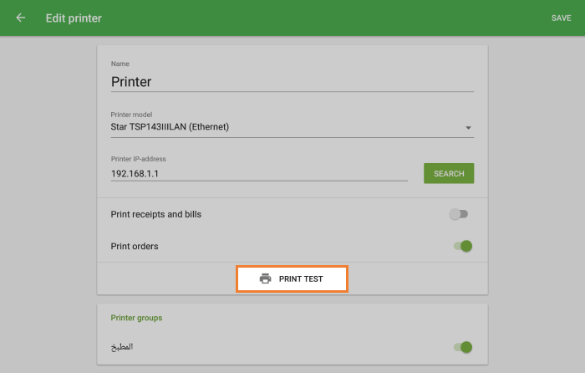Go back using the arrow icon
Viewport: 585px width, 373px height.
click(21, 18)
